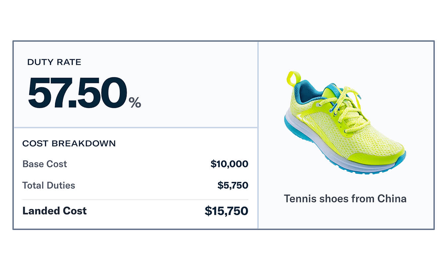
Task: Click the divider line above Landed Cost
Action: (x=135, y=200)
